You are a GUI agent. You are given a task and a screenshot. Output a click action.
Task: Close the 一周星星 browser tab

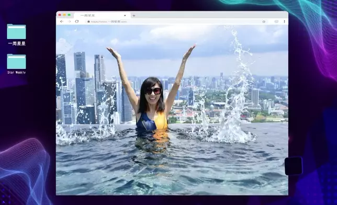pos(125,16)
